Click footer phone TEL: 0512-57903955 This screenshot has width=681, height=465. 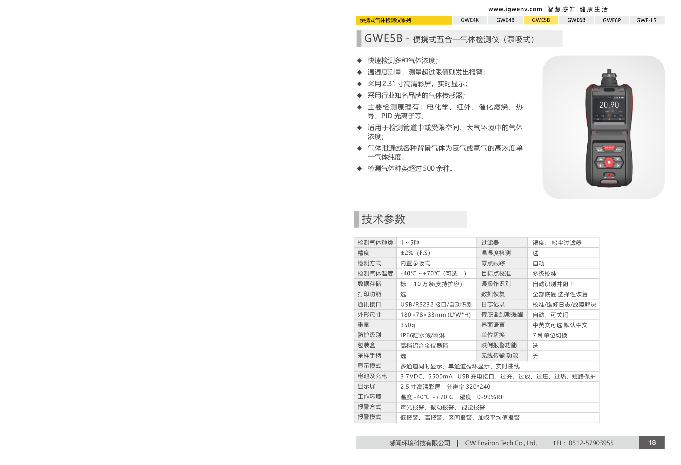[583, 443]
